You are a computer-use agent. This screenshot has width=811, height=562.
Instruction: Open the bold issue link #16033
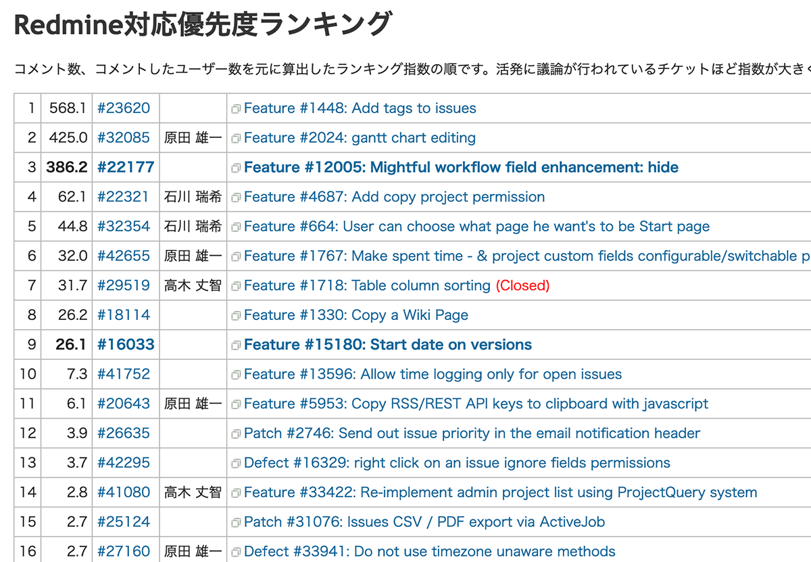(126, 344)
